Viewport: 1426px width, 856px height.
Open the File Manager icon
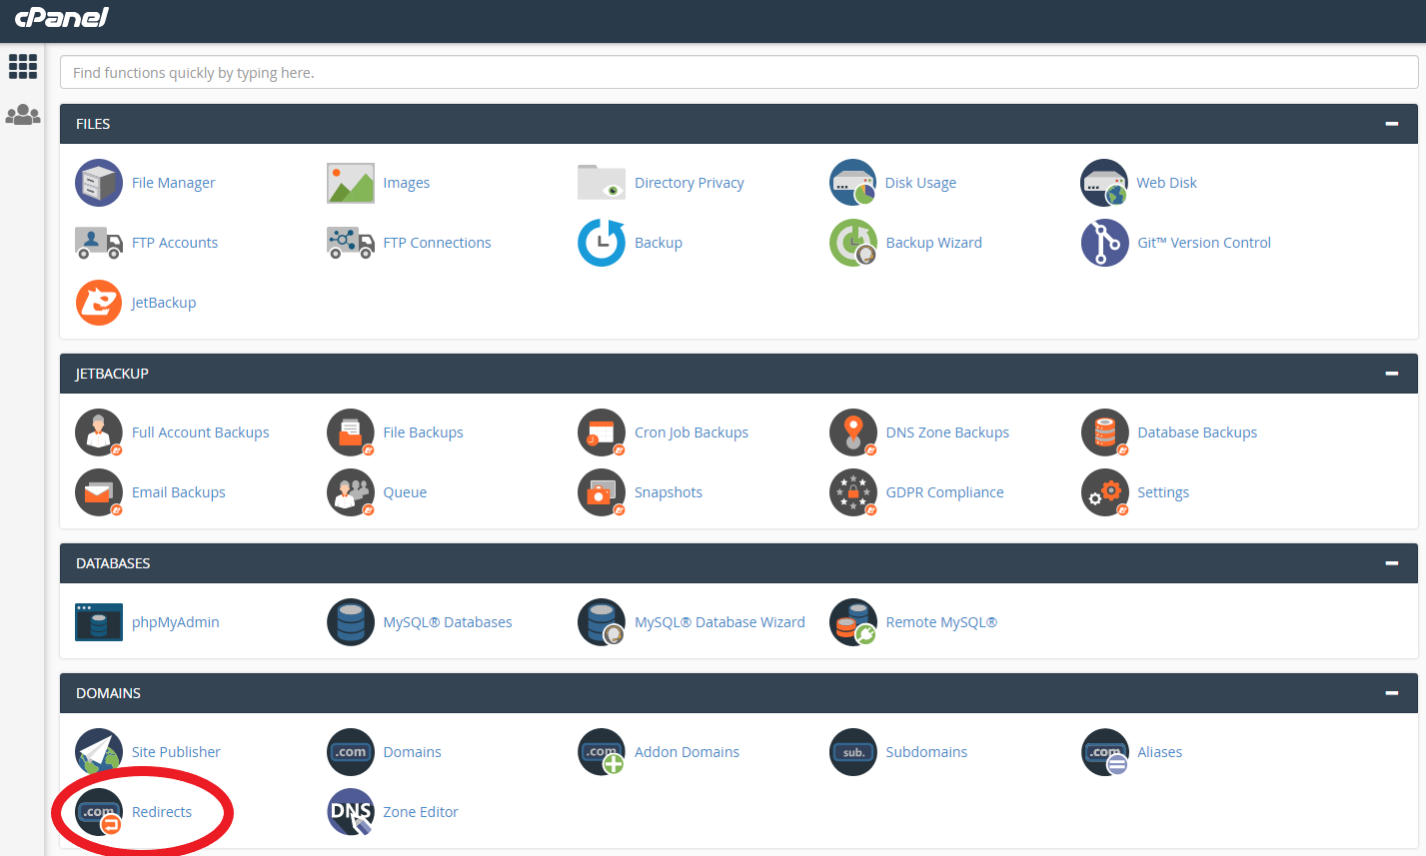click(x=98, y=182)
